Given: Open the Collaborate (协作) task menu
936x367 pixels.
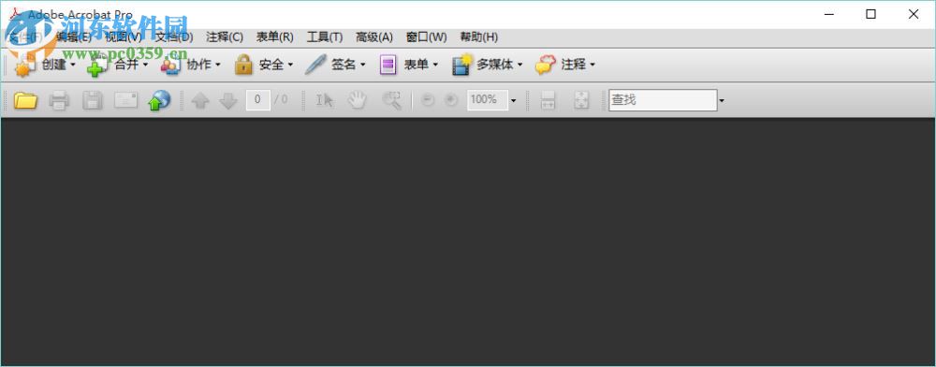Looking at the screenshot, I should [x=190, y=65].
